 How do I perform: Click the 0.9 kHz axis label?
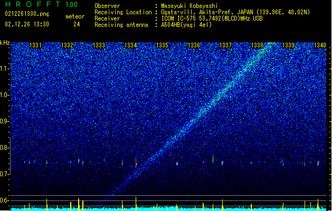(5, 121)
